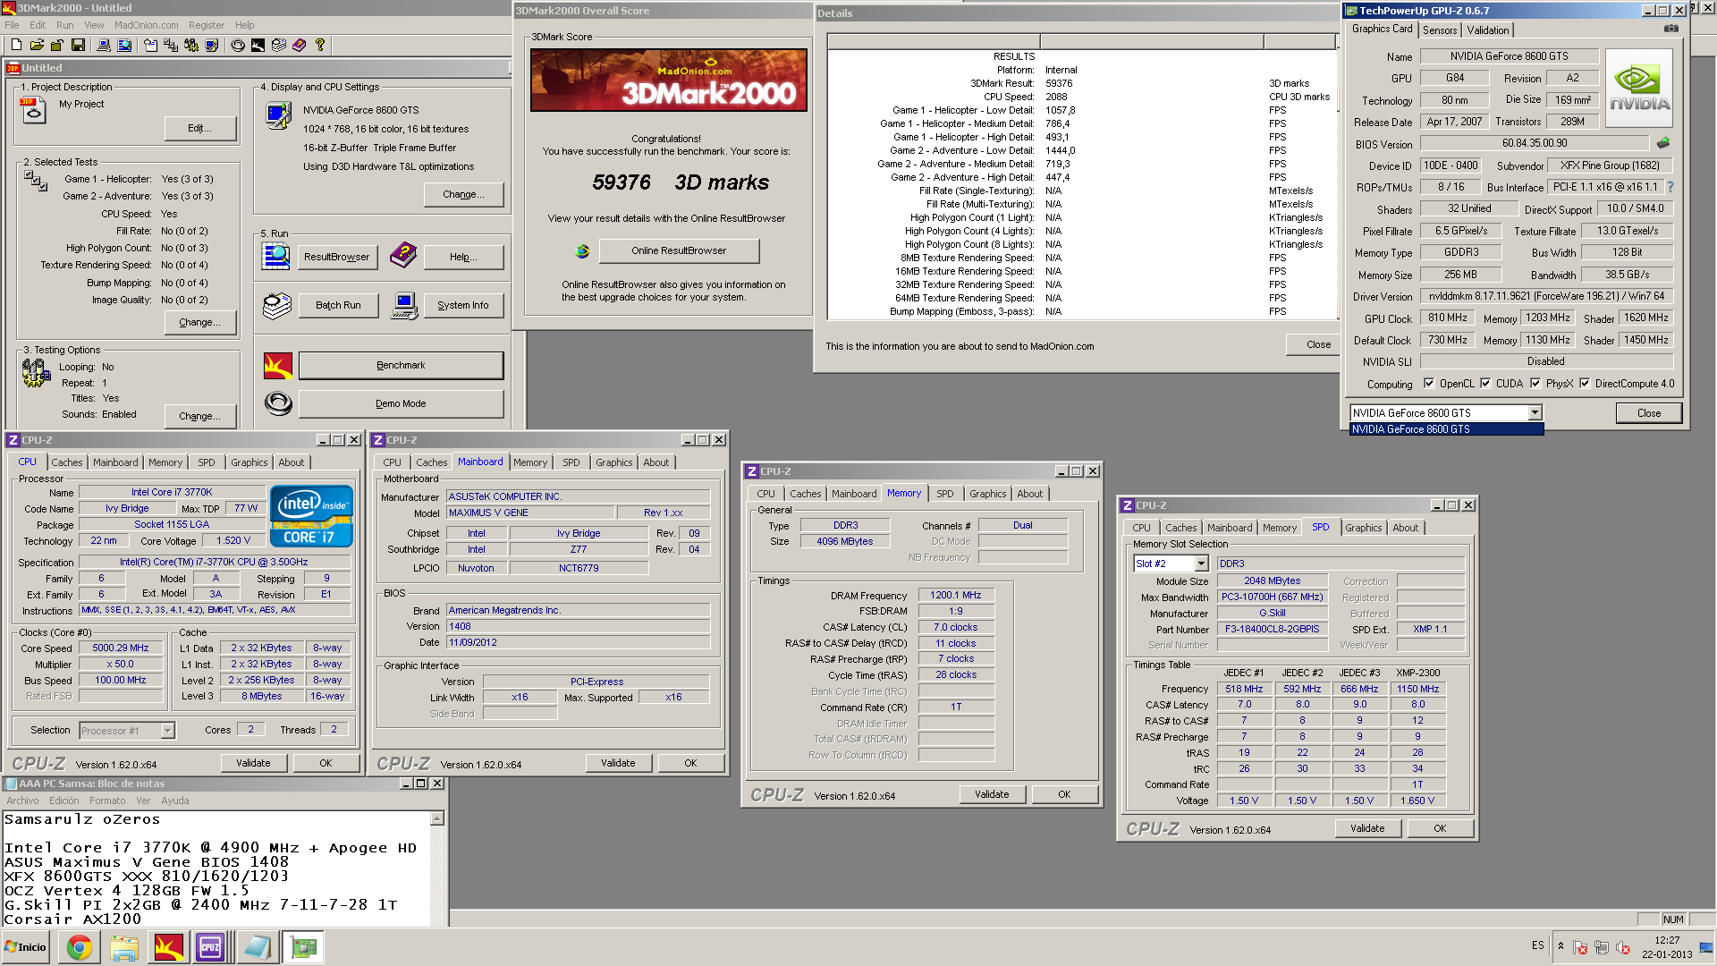Click the GPU-Z camera screenshot icon
The image size is (1717, 966).
1670,29
